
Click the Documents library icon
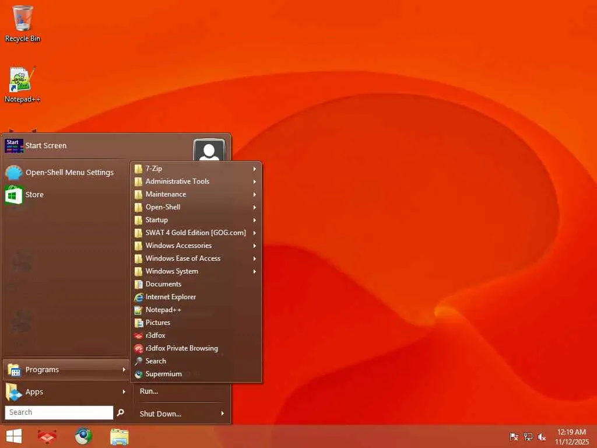point(138,284)
